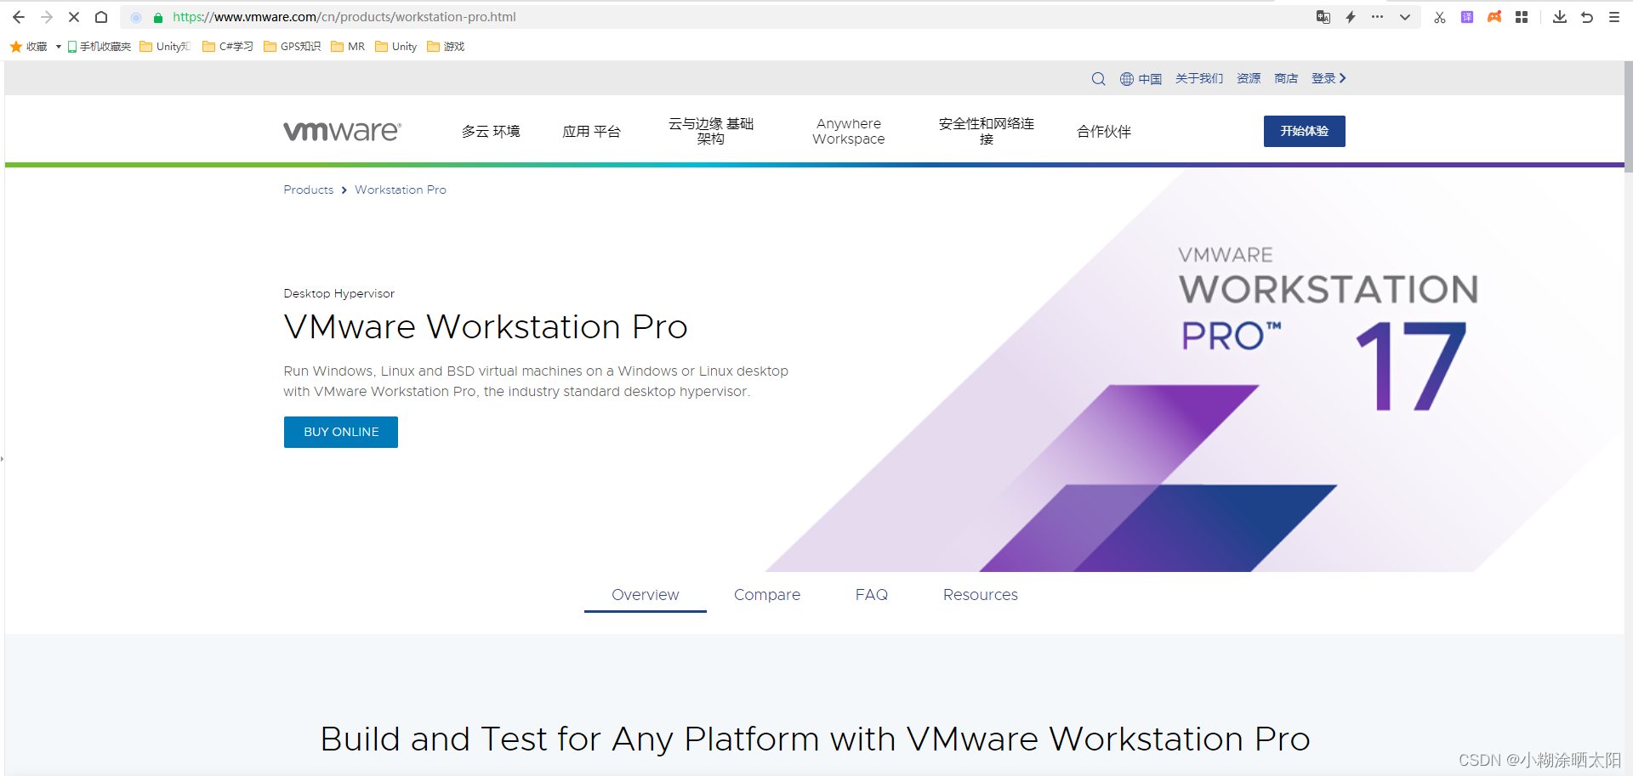
Task: Open the 游戏 bookmark folder
Action: point(446,47)
